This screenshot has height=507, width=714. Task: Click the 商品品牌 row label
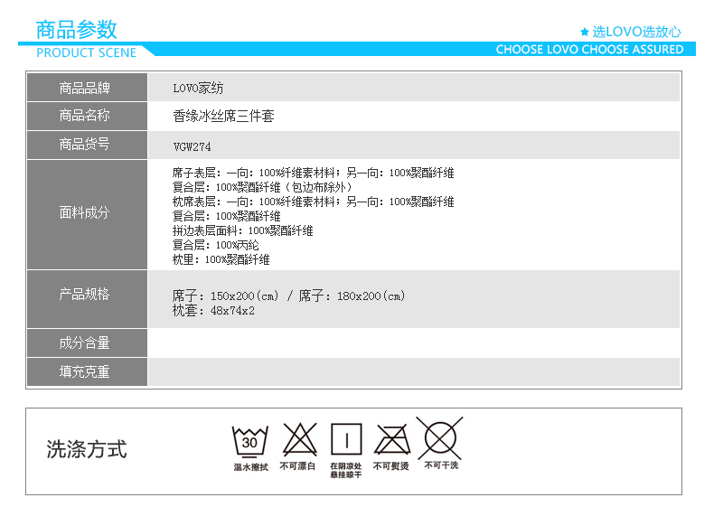click(85, 88)
